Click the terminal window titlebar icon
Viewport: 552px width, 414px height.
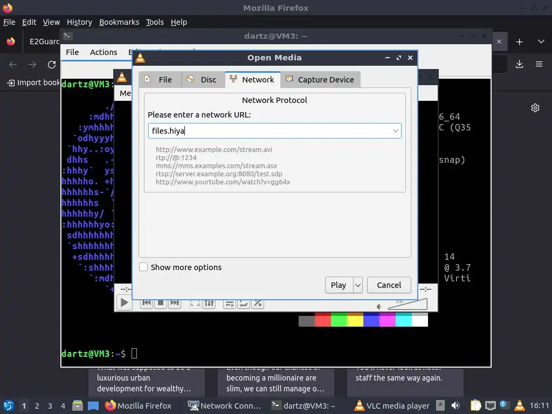pos(67,36)
